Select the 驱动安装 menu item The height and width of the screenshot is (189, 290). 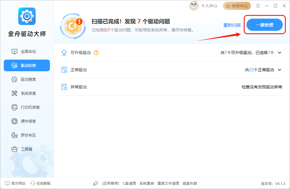coord(27,65)
